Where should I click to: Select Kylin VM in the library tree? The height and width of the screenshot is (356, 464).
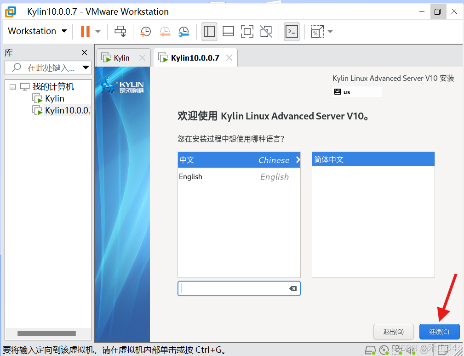(54, 98)
